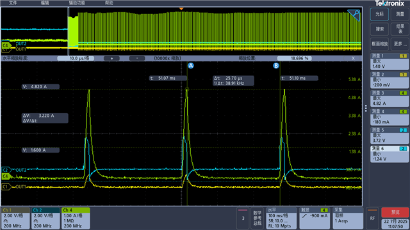Click the 光标 (Cursors) button
Viewport: 410px width, 230px height.
click(x=379, y=14)
